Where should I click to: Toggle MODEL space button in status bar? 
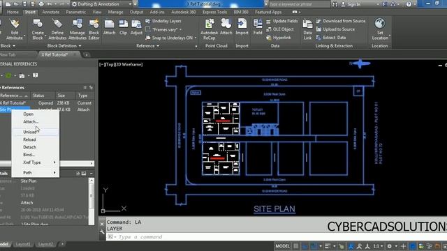tap(282, 246)
